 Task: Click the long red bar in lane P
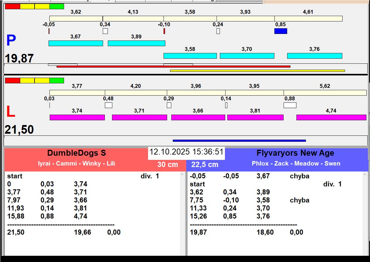173,66
